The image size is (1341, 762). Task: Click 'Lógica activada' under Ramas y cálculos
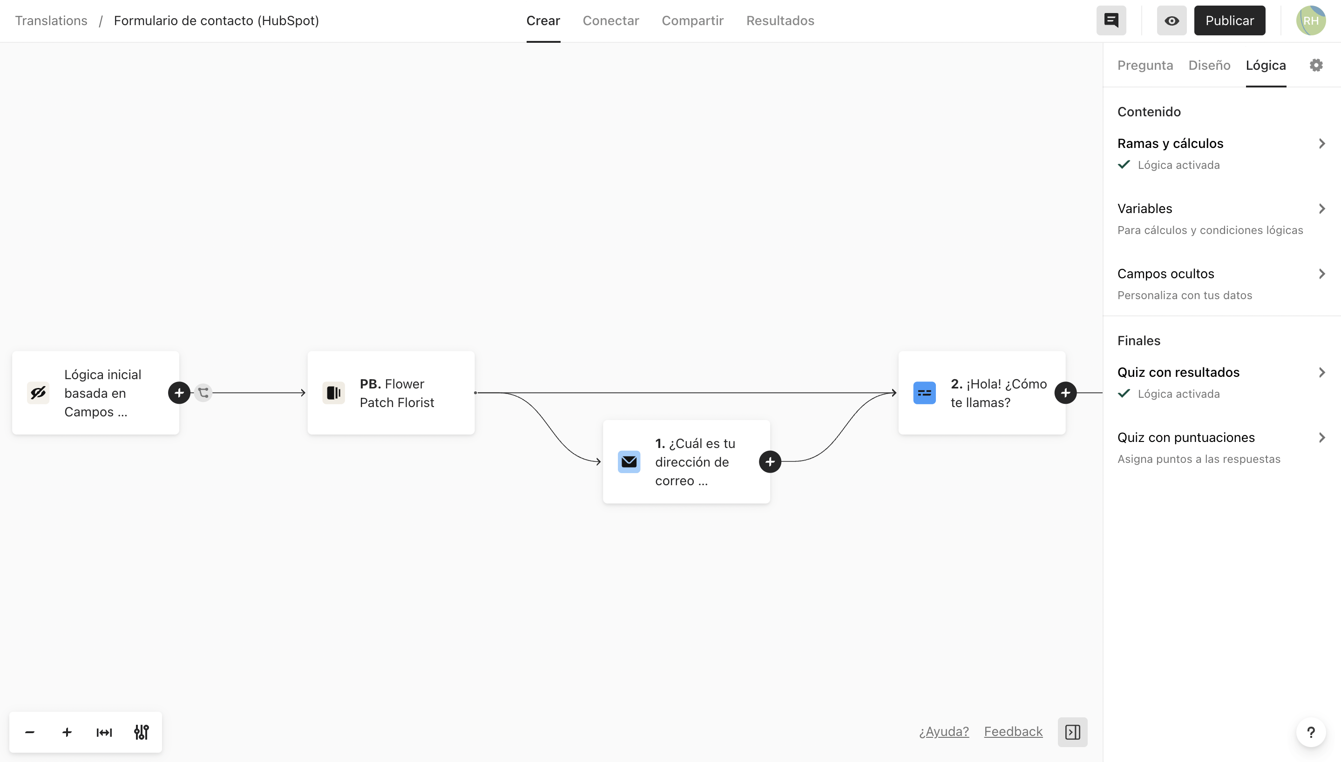(x=1178, y=165)
